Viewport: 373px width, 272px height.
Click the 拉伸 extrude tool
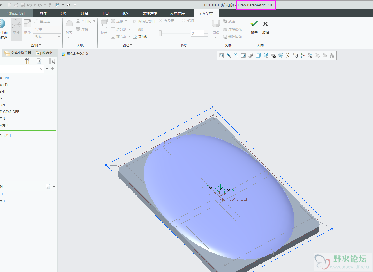pyautogui.click(x=104, y=27)
